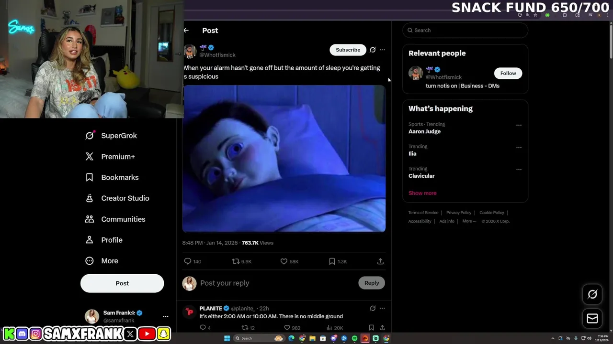
Task: Open options for Clavicular trend
Action: (x=519, y=169)
